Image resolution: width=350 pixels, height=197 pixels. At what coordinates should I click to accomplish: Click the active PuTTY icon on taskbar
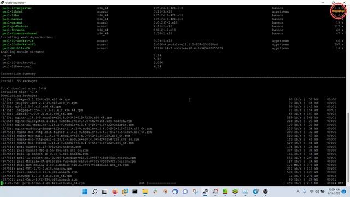coord(205,192)
